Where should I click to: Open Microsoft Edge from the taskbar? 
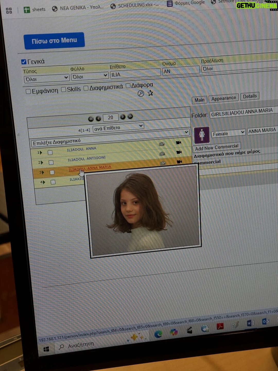158,334
